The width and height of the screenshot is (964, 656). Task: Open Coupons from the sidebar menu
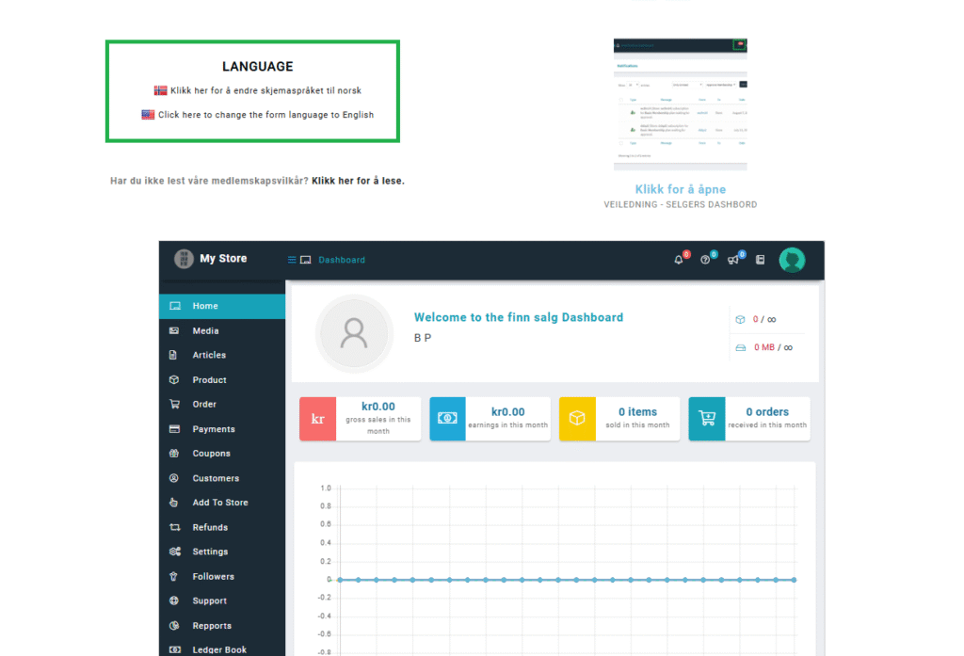pyautogui.click(x=211, y=454)
